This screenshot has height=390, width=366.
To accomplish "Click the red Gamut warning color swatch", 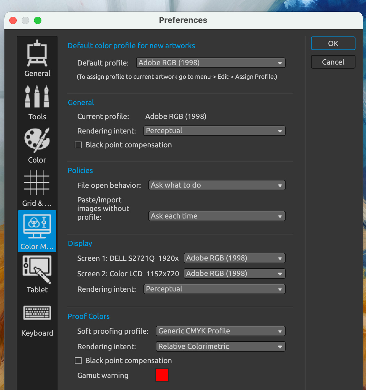I will click(x=162, y=375).
